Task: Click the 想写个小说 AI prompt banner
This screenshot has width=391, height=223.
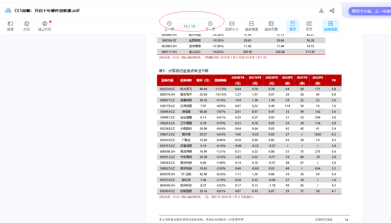Action: [370, 11]
